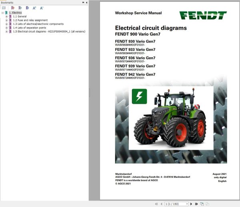Click the previous view icon in the status bar

coord(202,204)
